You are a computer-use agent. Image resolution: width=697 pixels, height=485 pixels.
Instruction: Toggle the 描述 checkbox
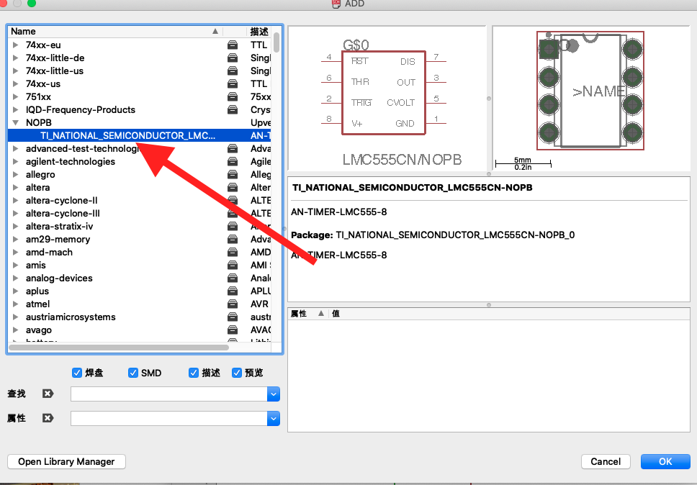point(194,373)
